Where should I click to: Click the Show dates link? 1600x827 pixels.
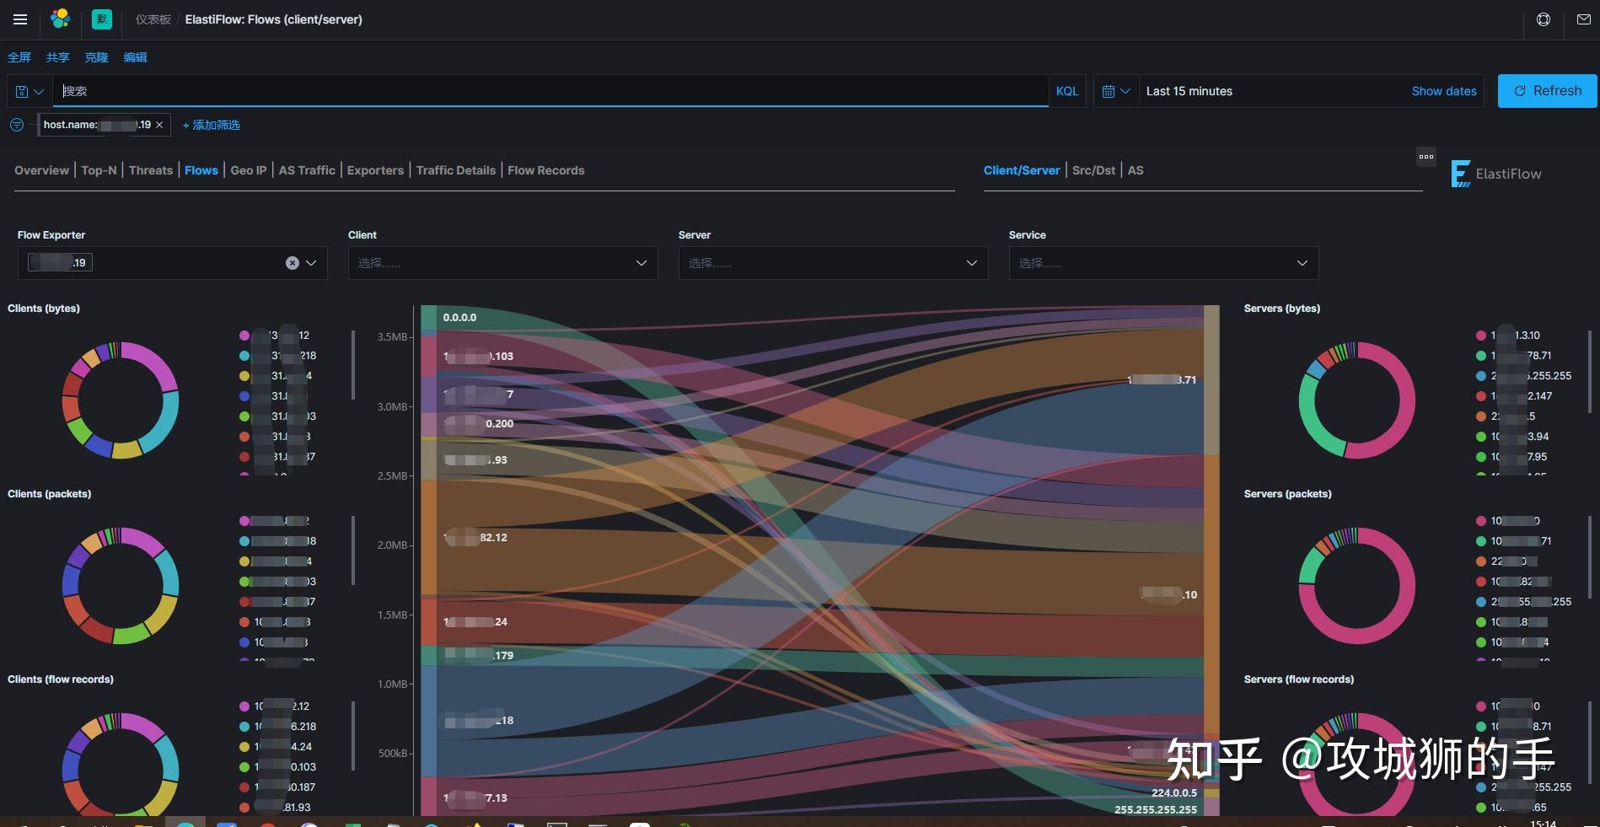pyautogui.click(x=1444, y=91)
